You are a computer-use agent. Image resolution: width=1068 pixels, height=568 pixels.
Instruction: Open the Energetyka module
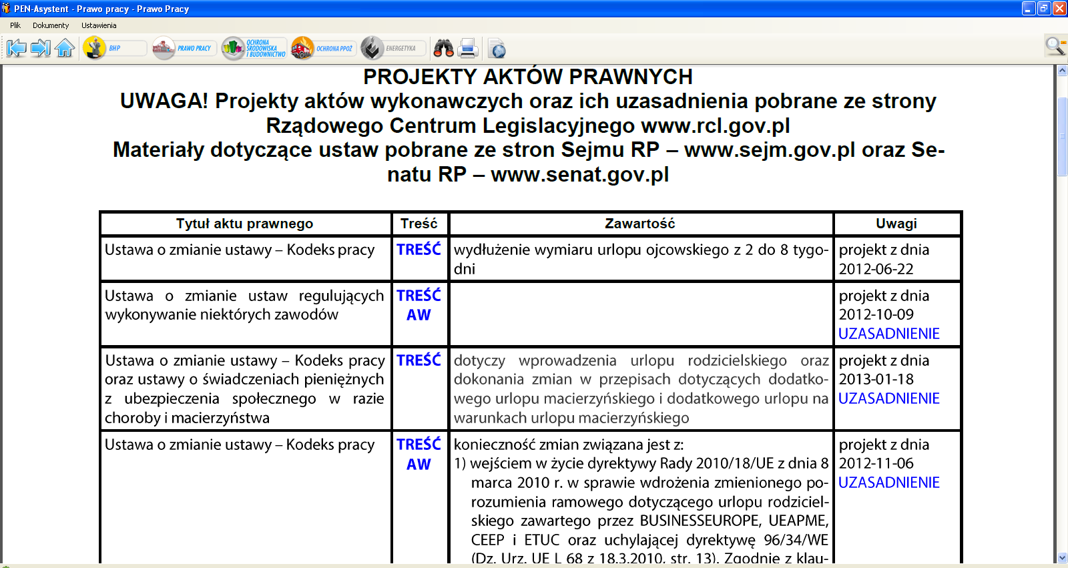[x=392, y=48]
